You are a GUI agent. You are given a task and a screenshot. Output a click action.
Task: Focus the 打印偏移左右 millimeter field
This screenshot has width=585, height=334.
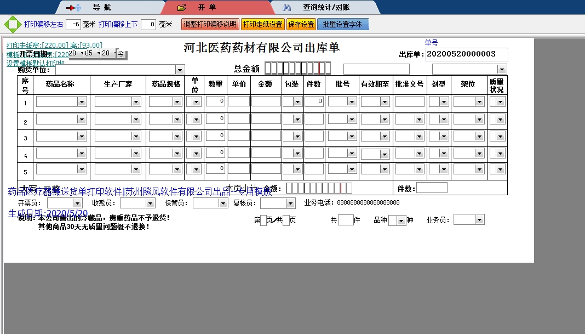click(x=73, y=25)
